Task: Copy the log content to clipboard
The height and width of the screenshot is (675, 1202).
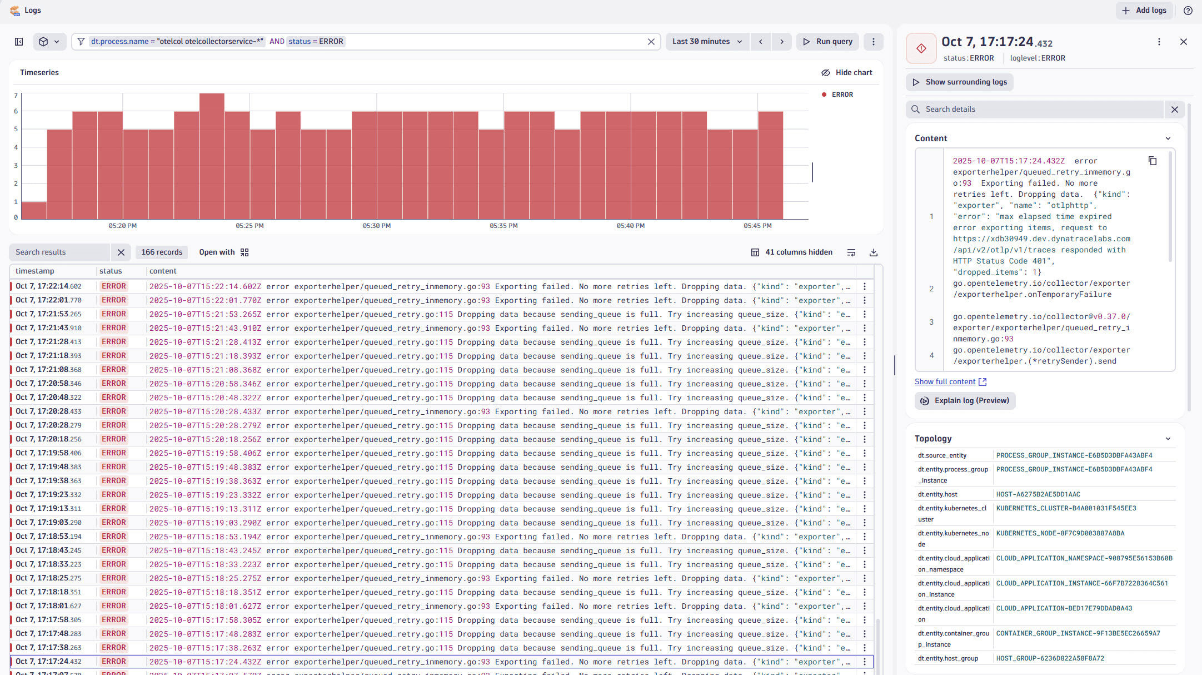Action: coord(1153,160)
